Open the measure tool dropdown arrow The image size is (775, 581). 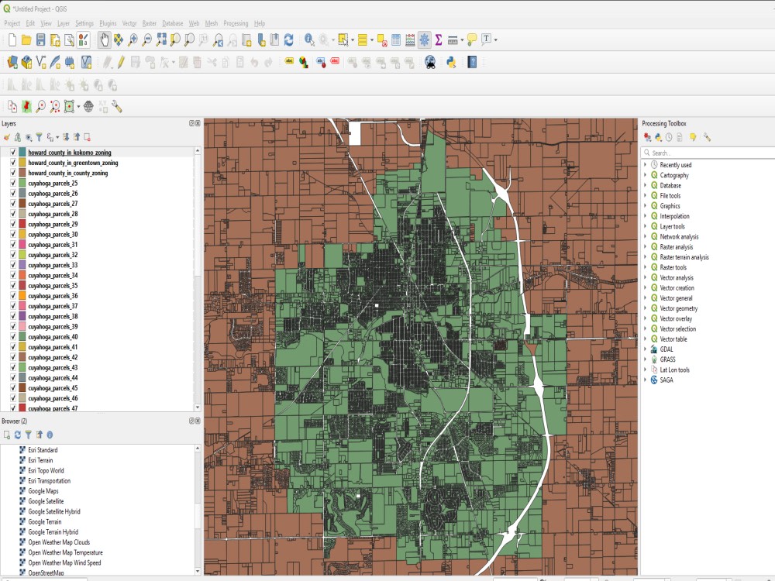[x=462, y=40]
